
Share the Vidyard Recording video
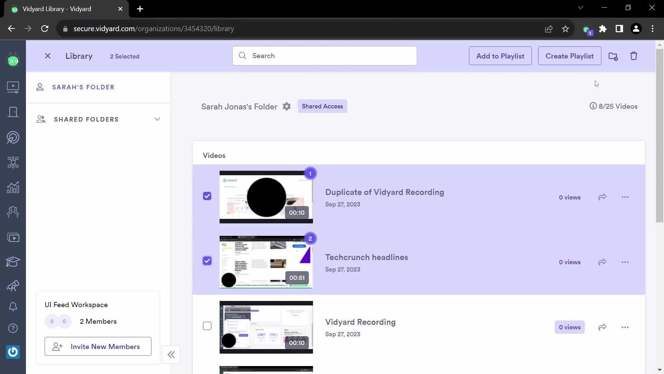click(602, 327)
